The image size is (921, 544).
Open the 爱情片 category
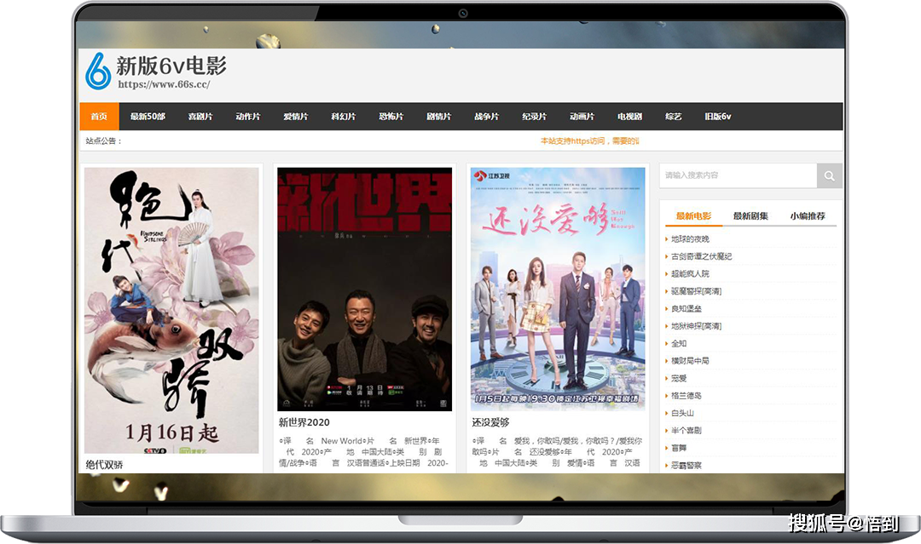point(295,117)
